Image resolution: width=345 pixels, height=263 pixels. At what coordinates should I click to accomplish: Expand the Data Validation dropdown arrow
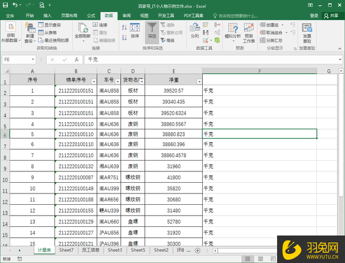[x=211, y=40]
